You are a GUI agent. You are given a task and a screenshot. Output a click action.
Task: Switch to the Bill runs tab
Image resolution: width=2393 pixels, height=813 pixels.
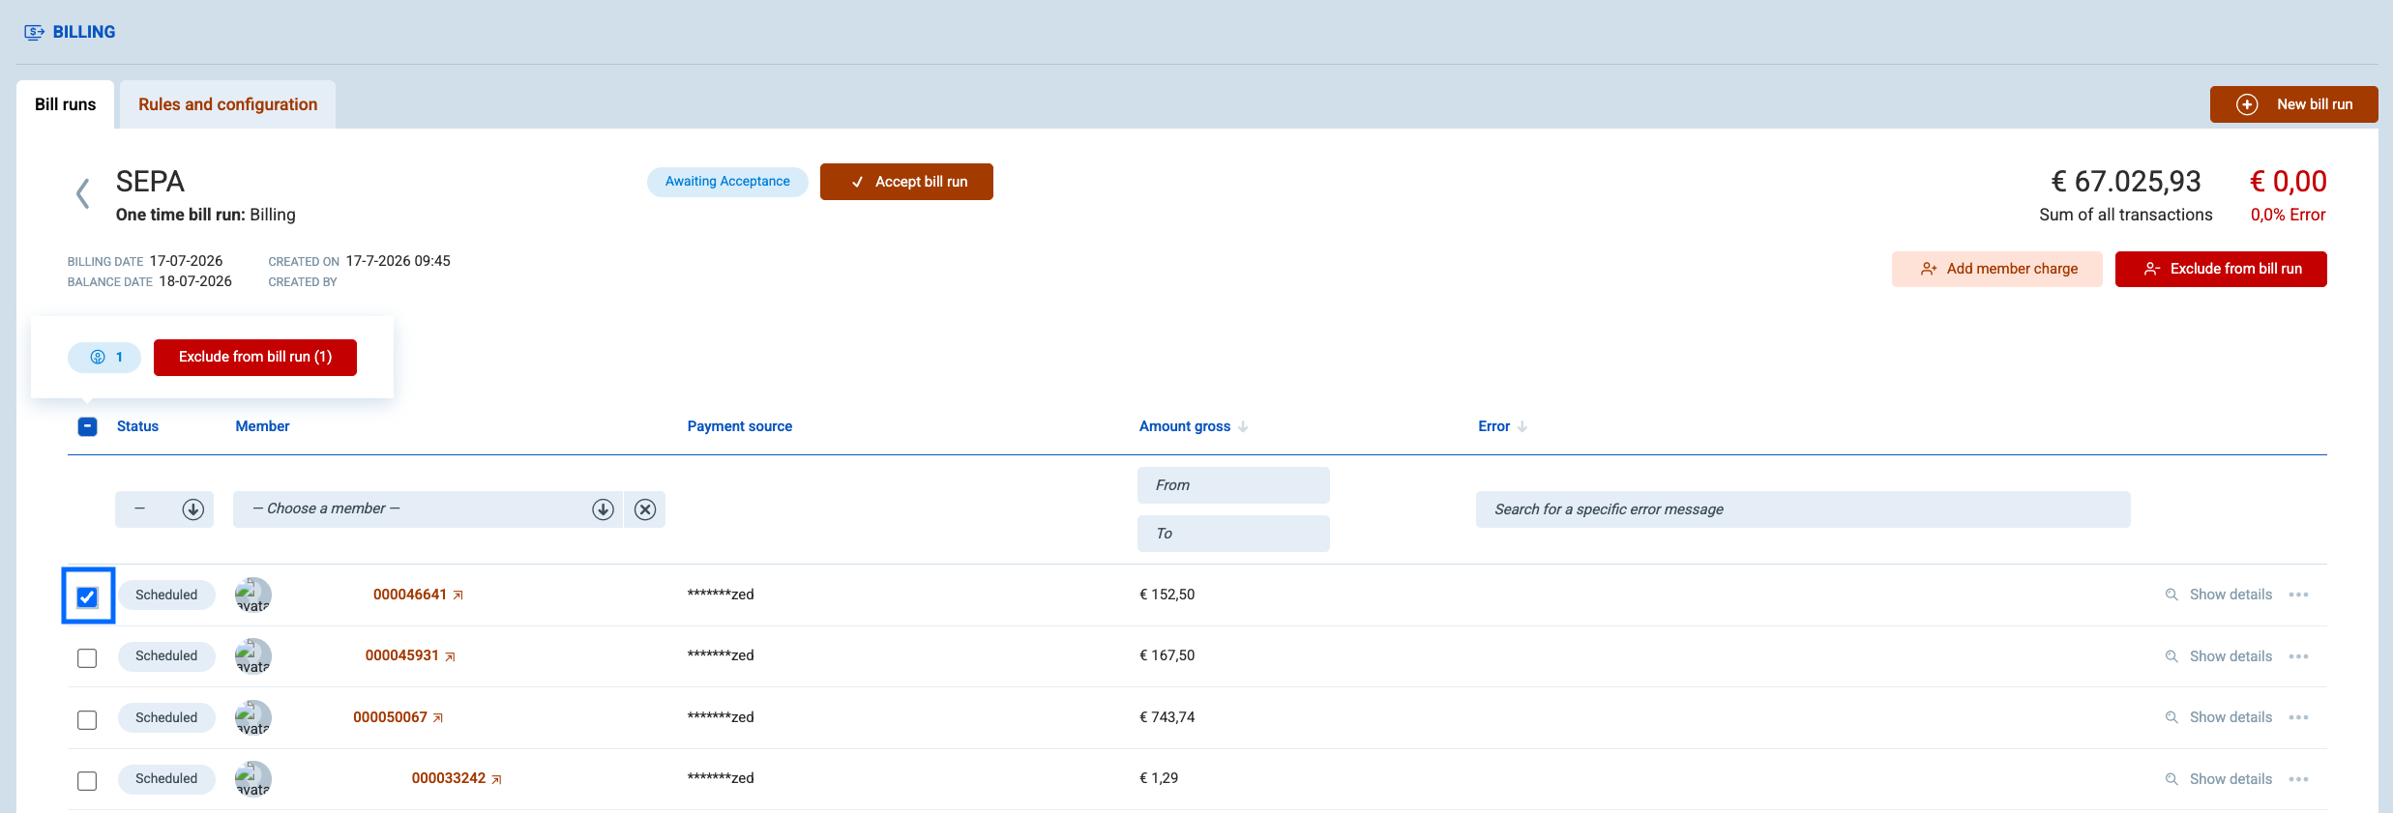[x=66, y=104]
